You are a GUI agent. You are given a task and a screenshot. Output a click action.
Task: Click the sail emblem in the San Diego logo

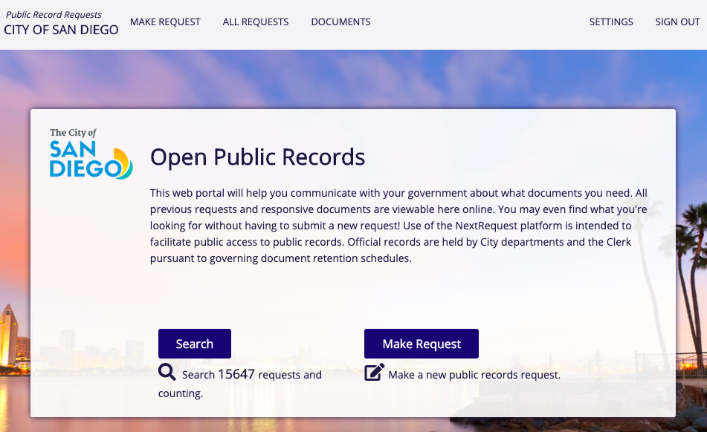pos(122,162)
